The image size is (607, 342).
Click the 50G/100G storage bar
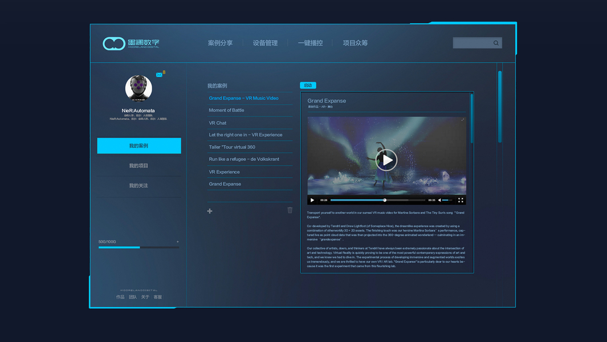138,247
